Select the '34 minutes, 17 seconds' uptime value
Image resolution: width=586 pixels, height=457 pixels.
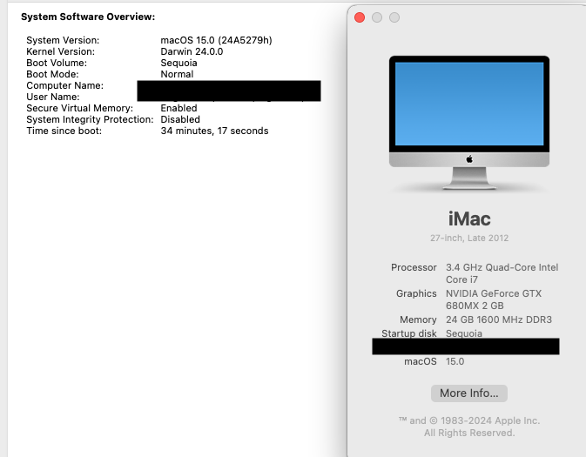click(x=214, y=131)
